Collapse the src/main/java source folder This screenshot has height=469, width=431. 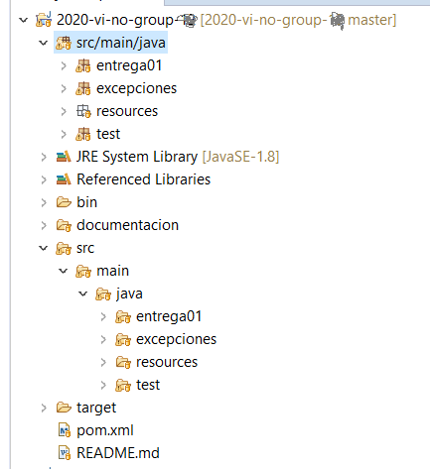click(44, 43)
